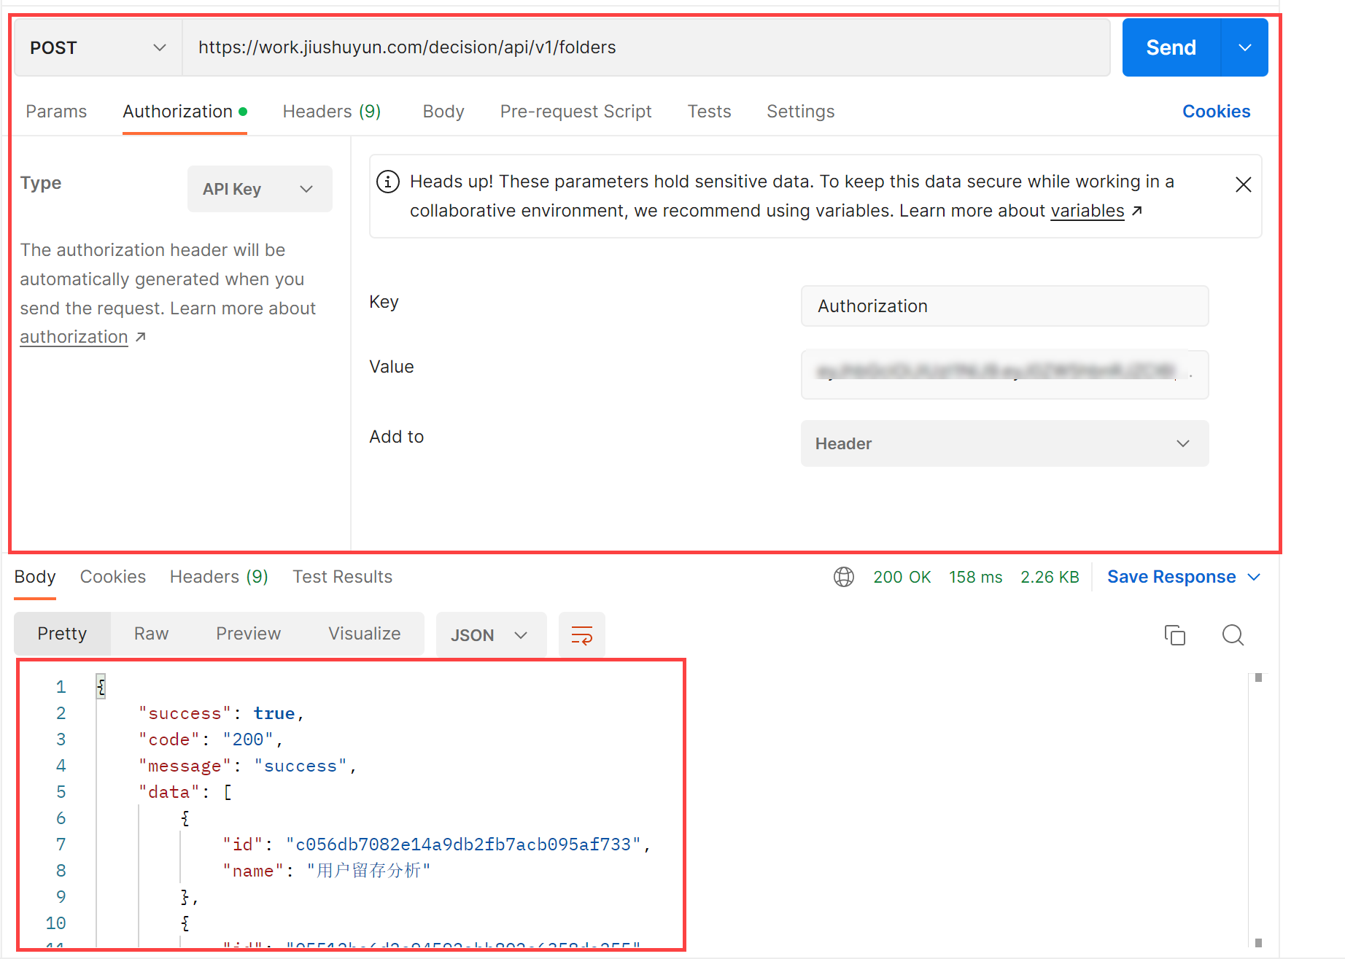Expand the Save Response dropdown arrow

tap(1254, 577)
